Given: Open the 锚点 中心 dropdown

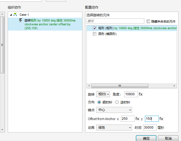Looking at the screenshot, I should coord(114,110).
